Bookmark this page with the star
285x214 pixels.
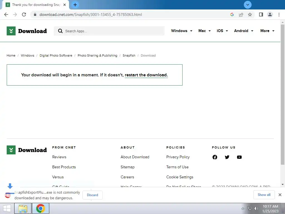click(x=250, y=14)
